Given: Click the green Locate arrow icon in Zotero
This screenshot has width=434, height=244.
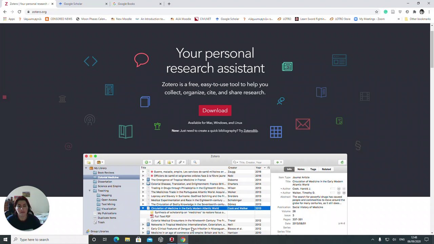Looking at the screenshot, I should [278, 162].
